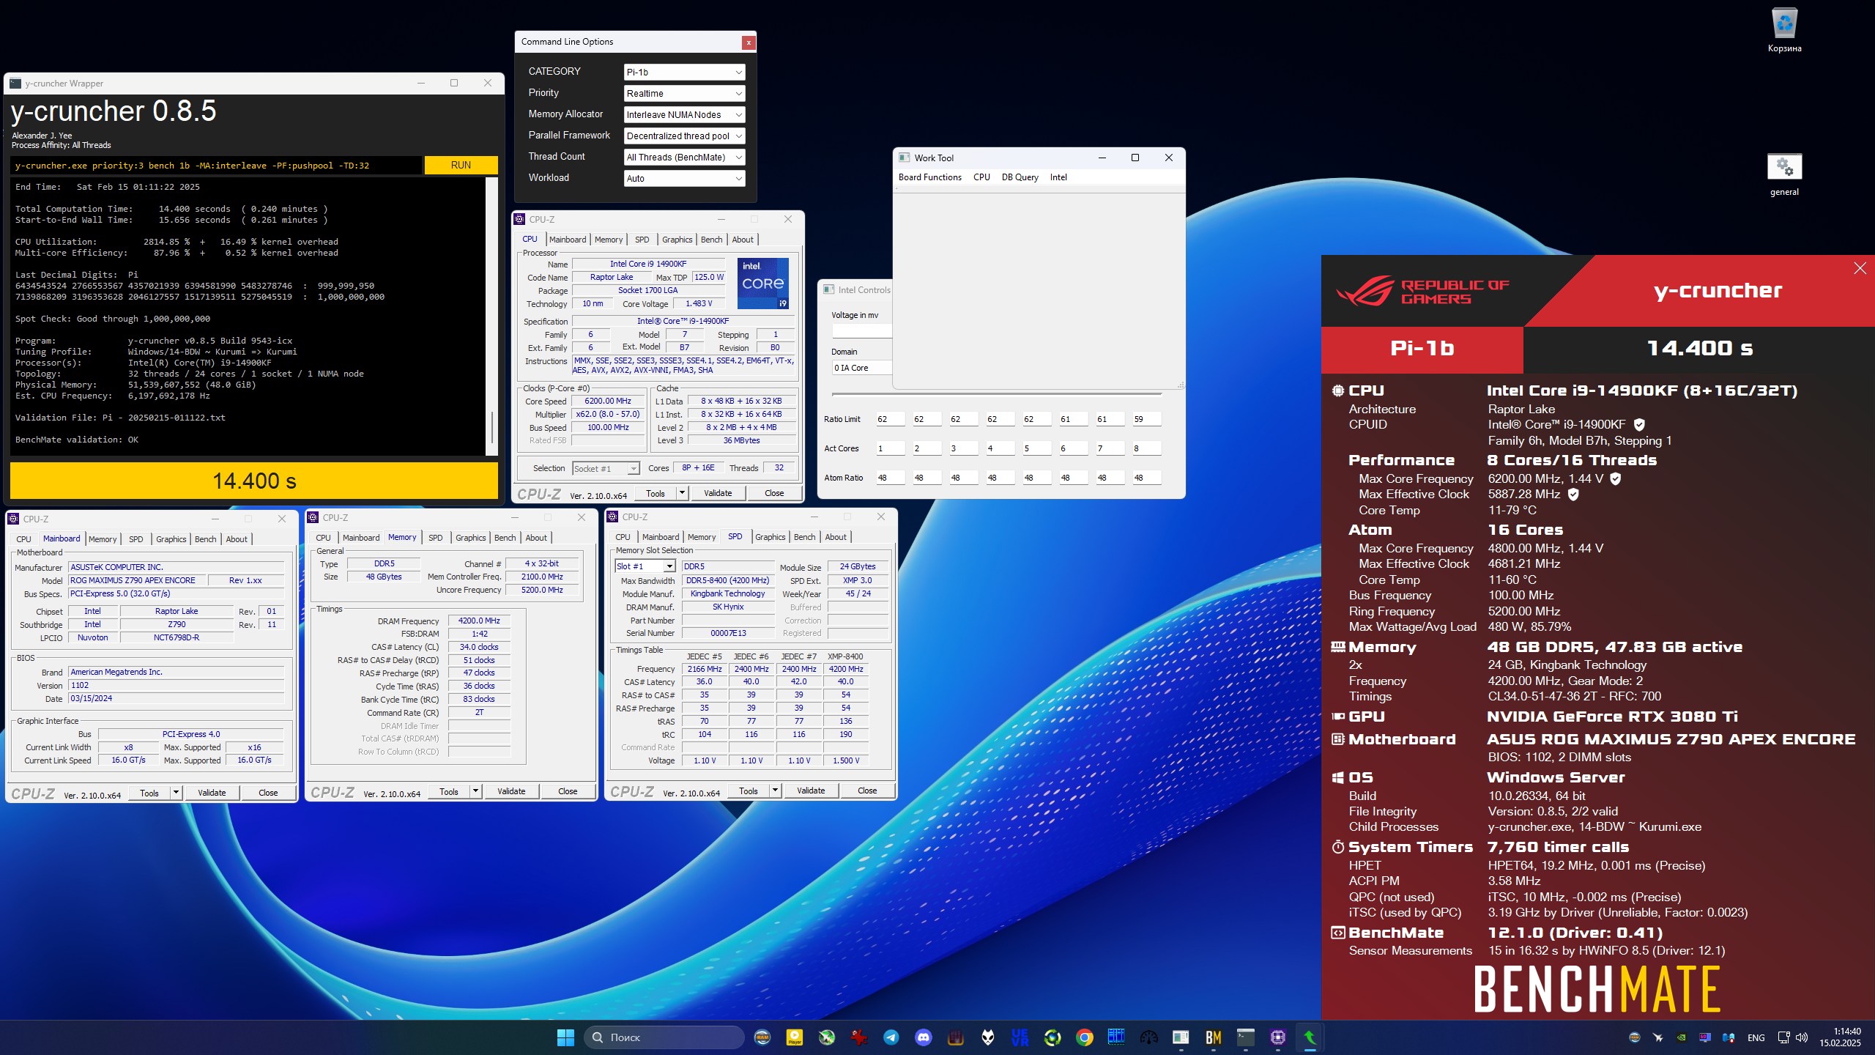Switch to Graphics tab in CPU-Z SPD window
Viewport: 1875px width, 1055px height.
pyautogui.click(x=770, y=537)
